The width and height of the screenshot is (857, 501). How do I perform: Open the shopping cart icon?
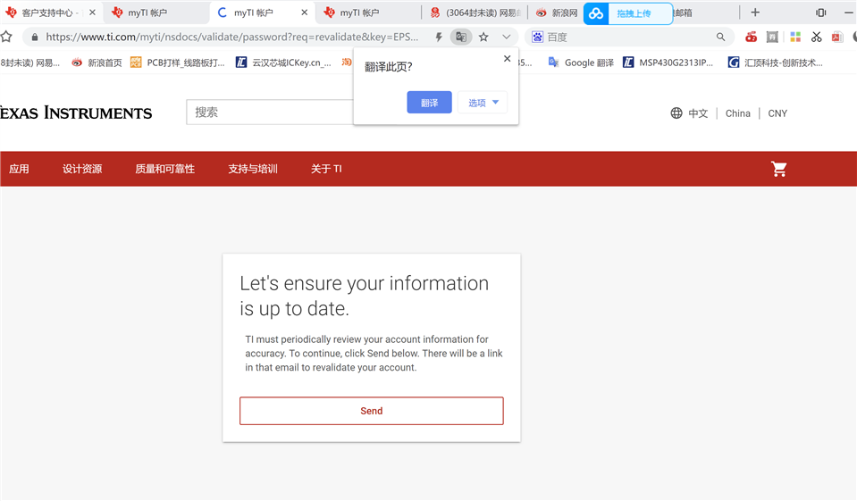(779, 169)
